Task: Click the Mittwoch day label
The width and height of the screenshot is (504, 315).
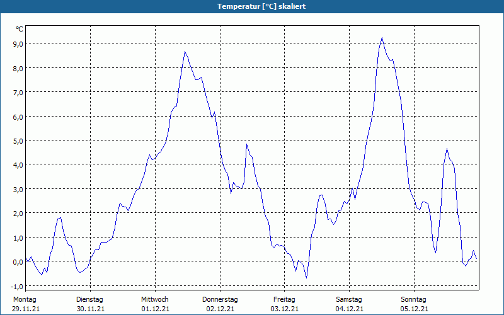Action: point(155,300)
